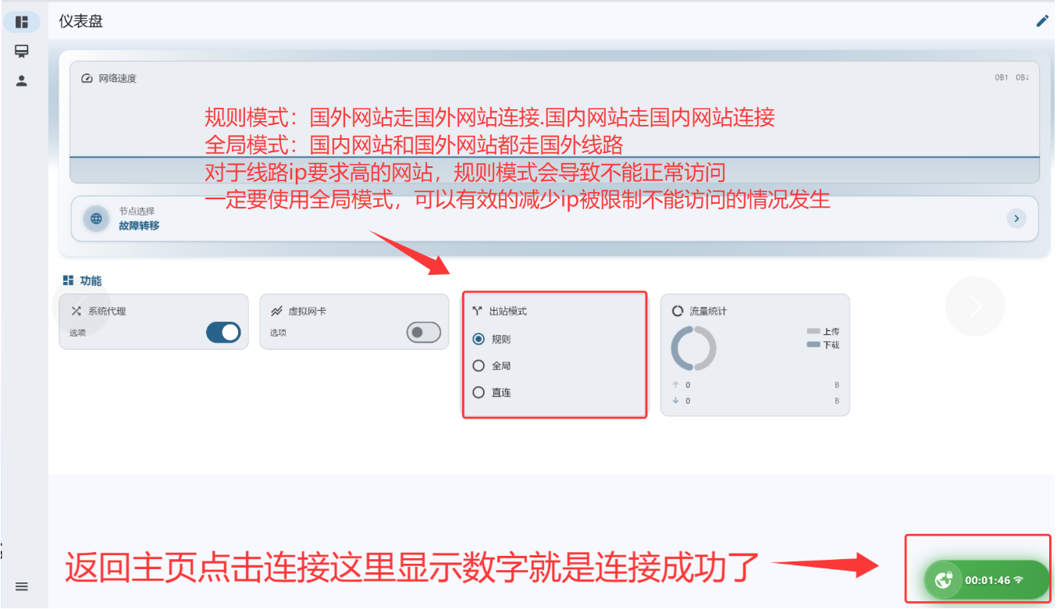Click the hamburger menu icon at bottom left
Screen dimensions: 1057x609
pos(22,586)
